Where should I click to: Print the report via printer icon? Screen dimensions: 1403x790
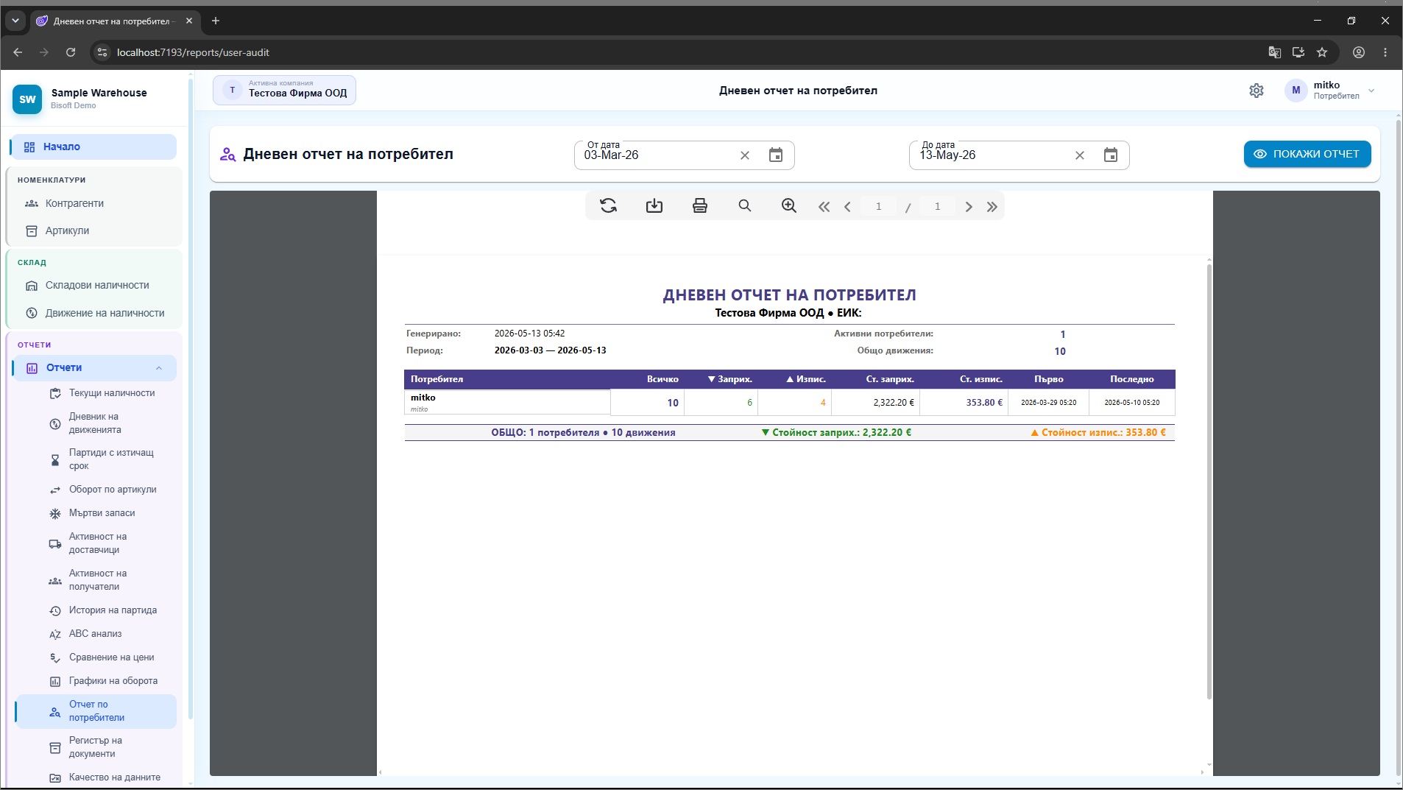[x=700, y=206]
